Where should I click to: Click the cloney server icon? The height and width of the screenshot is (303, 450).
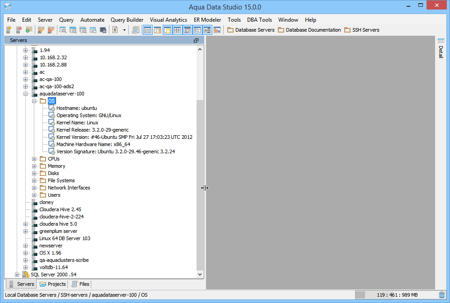(x=34, y=203)
